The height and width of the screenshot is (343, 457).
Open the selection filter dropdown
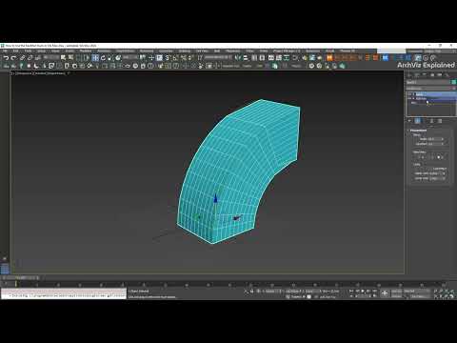[x=51, y=58]
